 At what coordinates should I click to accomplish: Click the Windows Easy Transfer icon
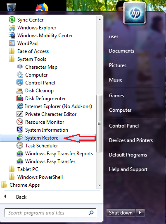point(20,161)
